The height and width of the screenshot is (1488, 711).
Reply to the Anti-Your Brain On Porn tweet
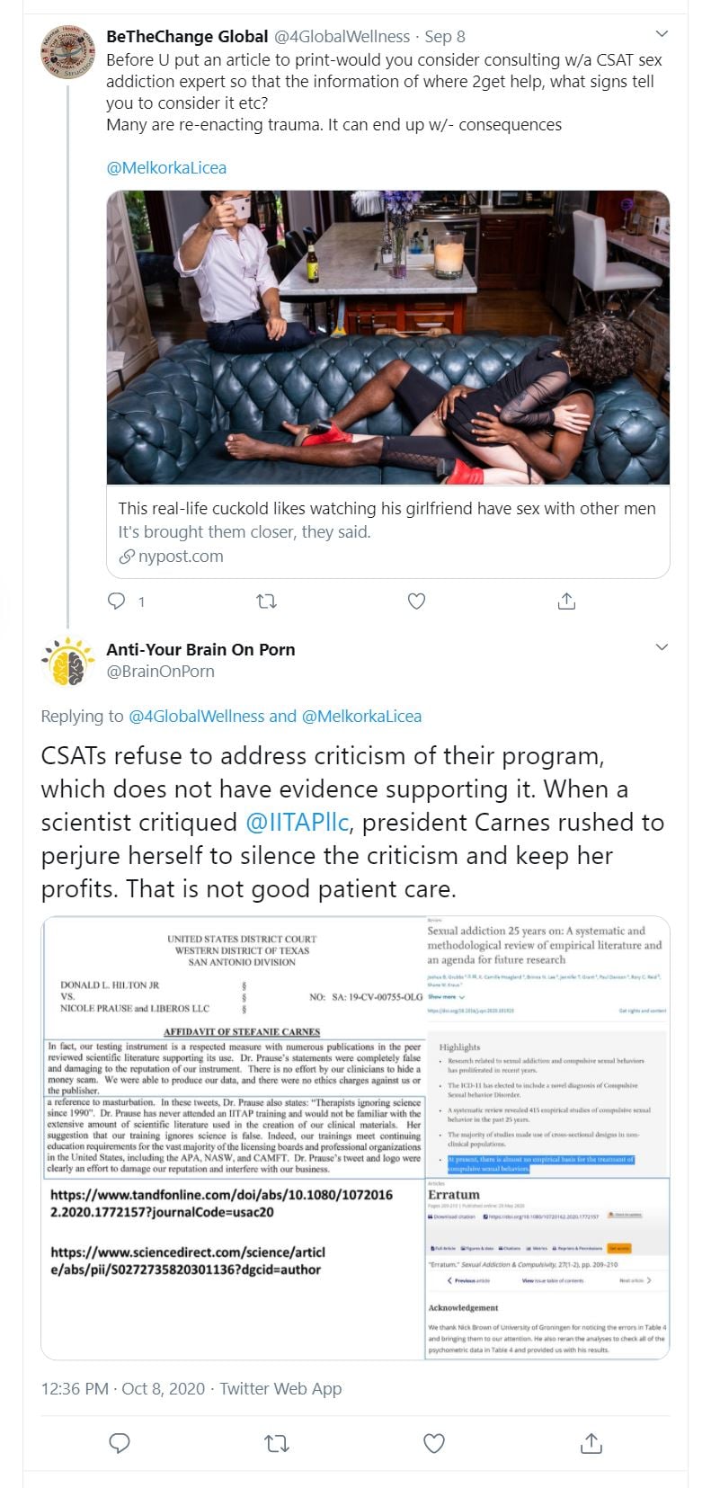pos(120,1443)
